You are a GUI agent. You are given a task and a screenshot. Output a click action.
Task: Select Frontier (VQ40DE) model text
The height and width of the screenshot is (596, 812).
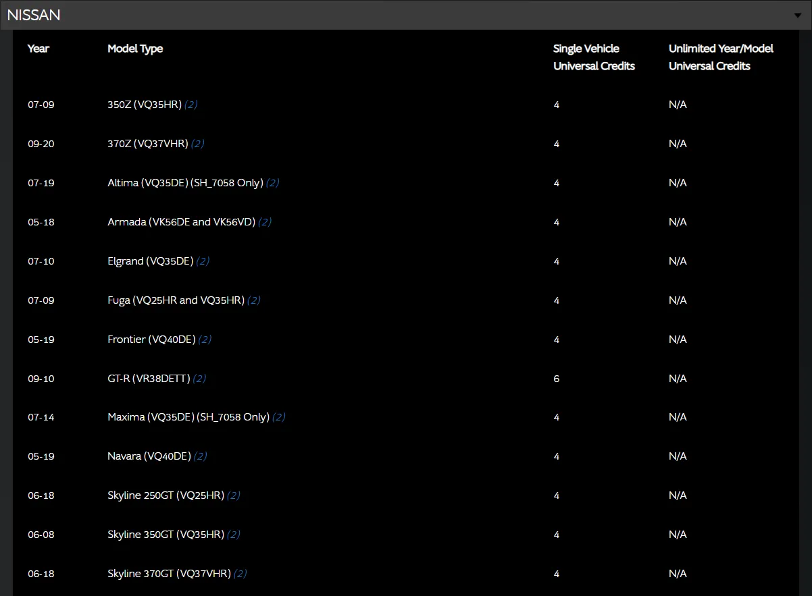(x=151, y=340)
